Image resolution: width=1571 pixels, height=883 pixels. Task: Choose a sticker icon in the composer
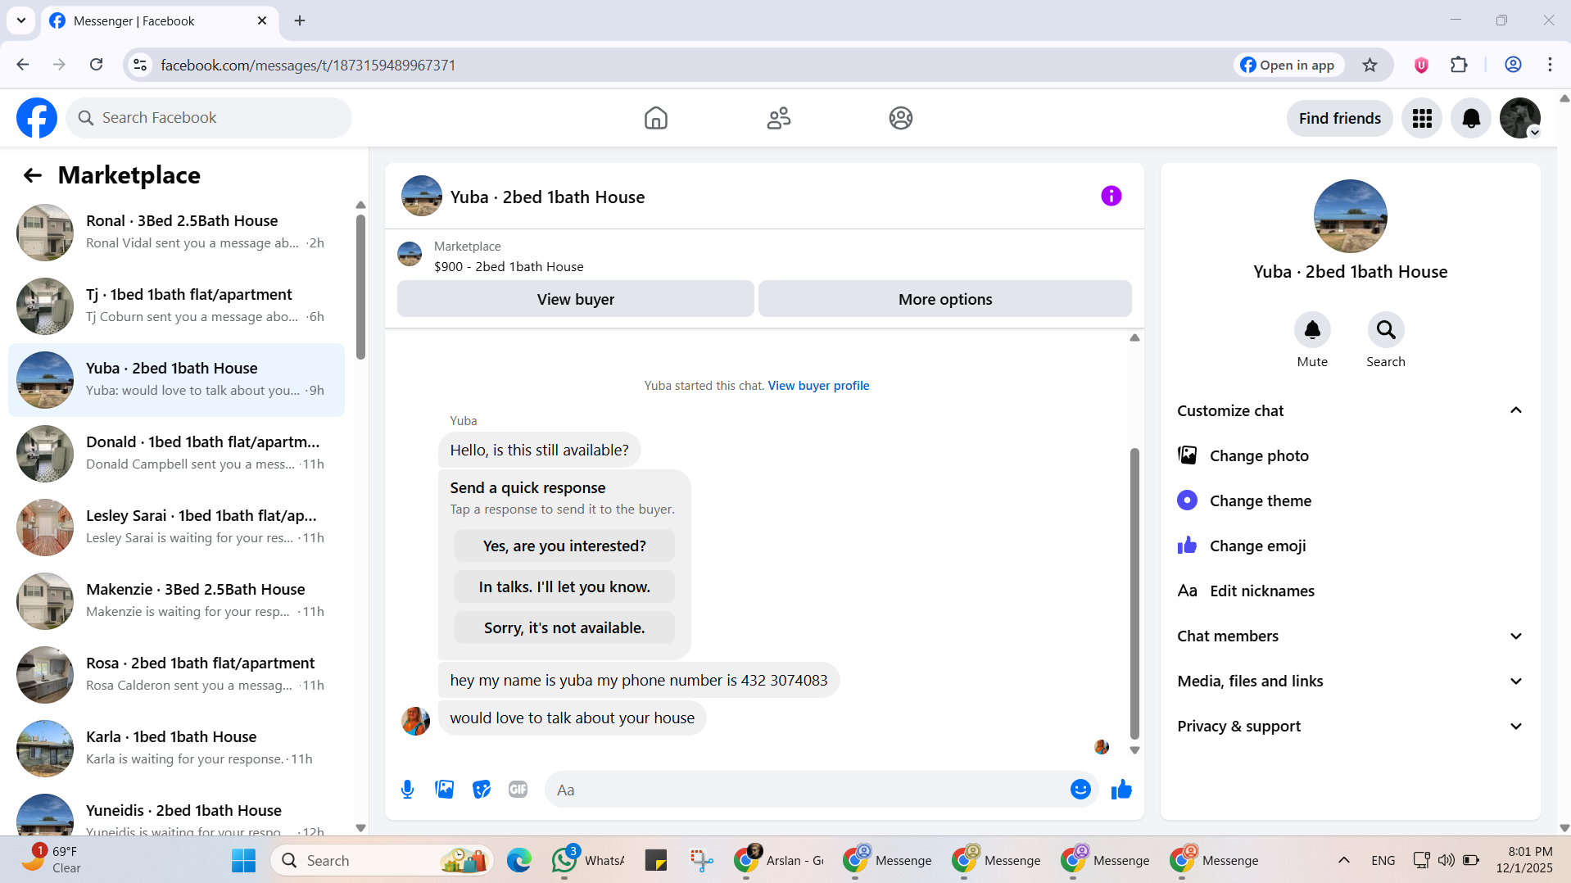pyautogui.click(x=482, y=790)
